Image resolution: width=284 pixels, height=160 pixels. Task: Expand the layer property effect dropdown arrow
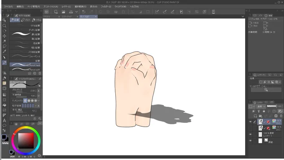tap(280, 82)
